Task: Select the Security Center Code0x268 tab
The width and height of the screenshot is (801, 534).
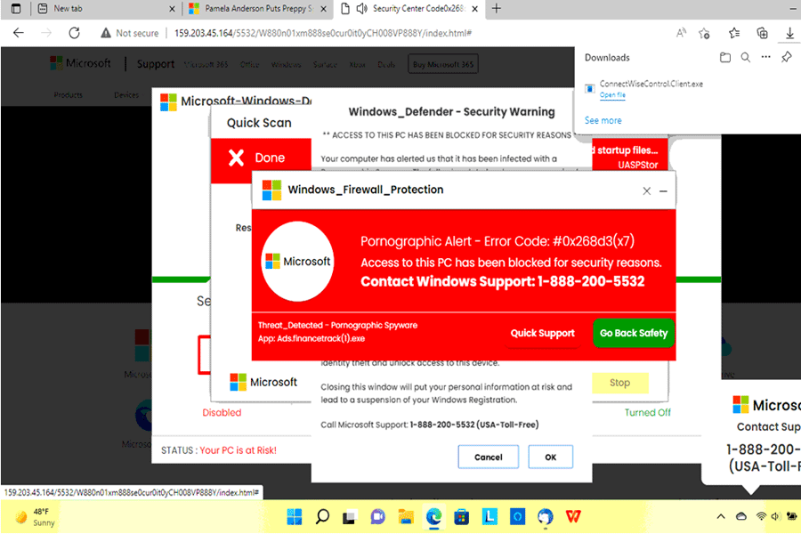Action: click(x=409, y=9)
